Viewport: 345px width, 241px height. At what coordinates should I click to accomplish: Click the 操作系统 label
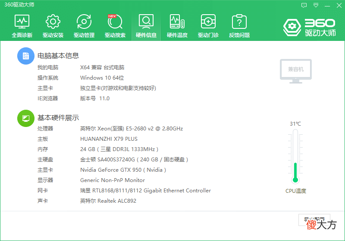pyautogui.click(x=48, y=78)
